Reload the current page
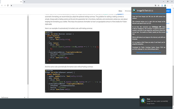 (8, 5)
